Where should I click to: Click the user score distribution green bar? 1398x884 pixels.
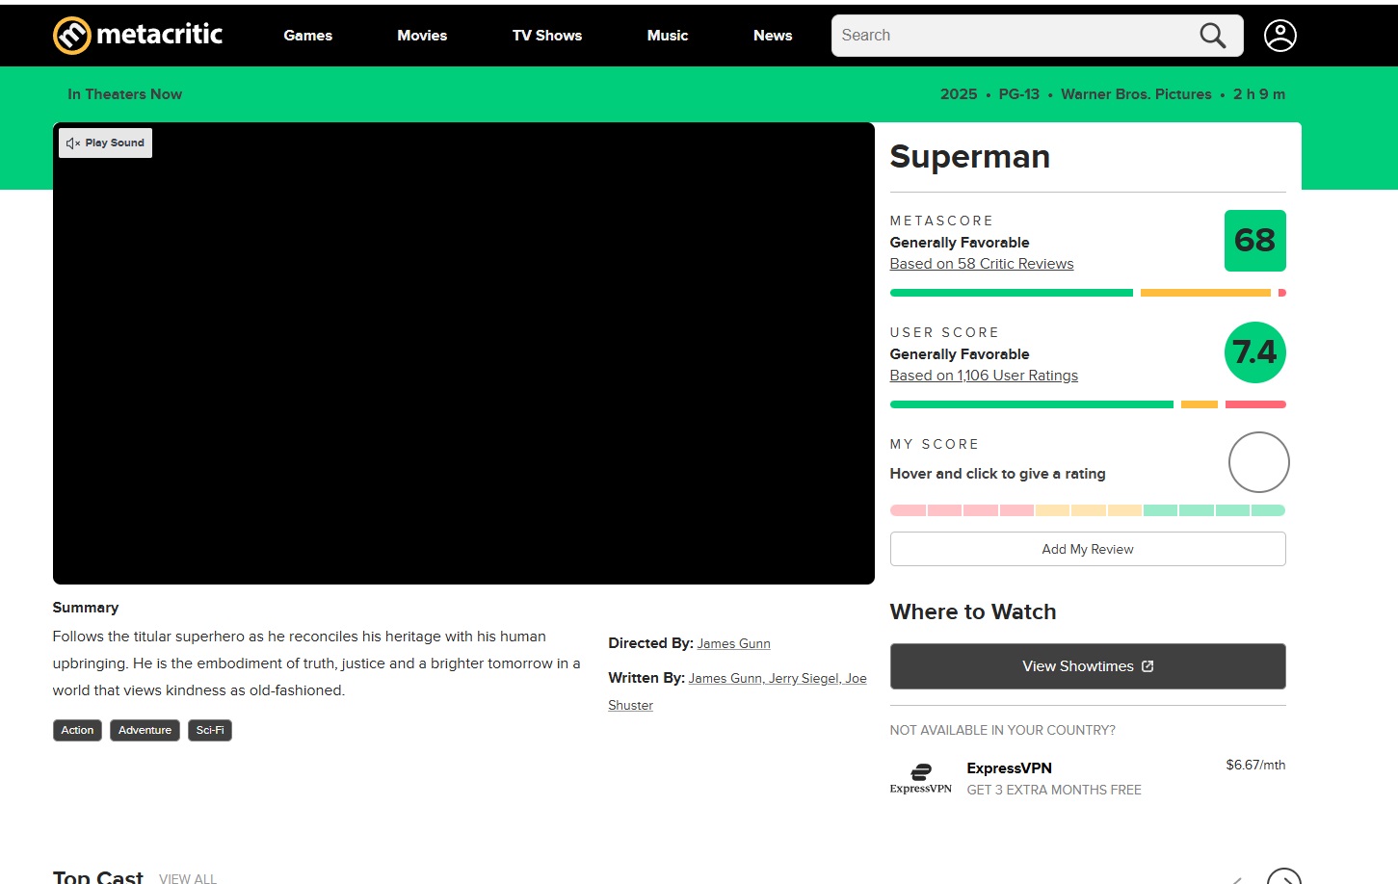coord(1032,404)
